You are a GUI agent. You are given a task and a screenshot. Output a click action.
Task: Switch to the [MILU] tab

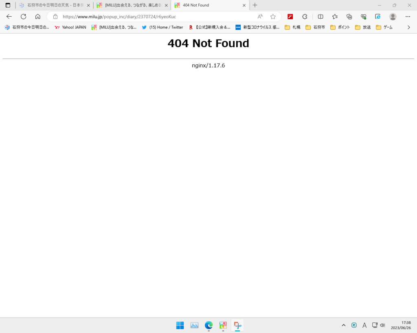[129, 5]
